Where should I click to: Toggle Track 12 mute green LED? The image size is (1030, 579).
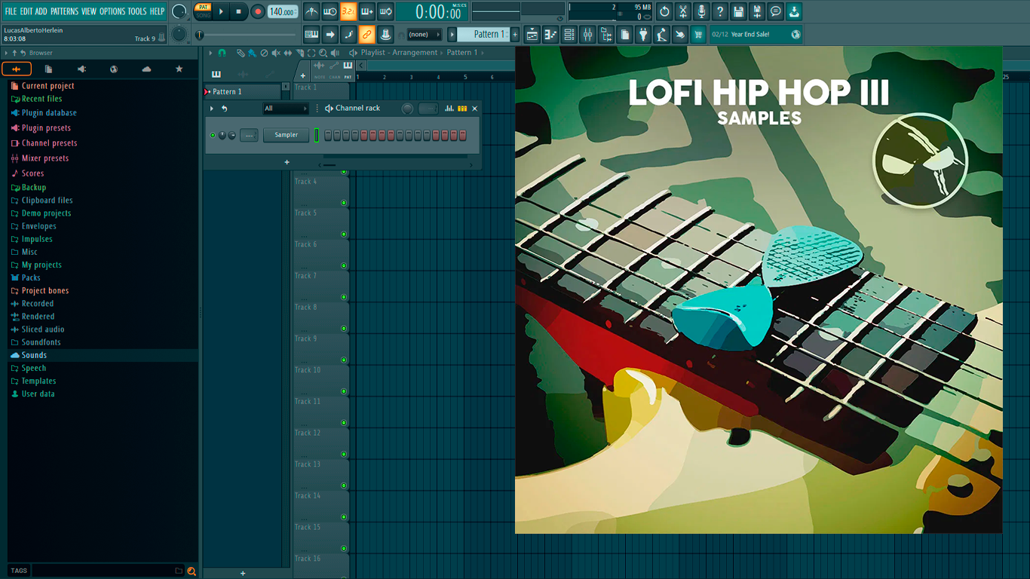[x=344, y=455]
